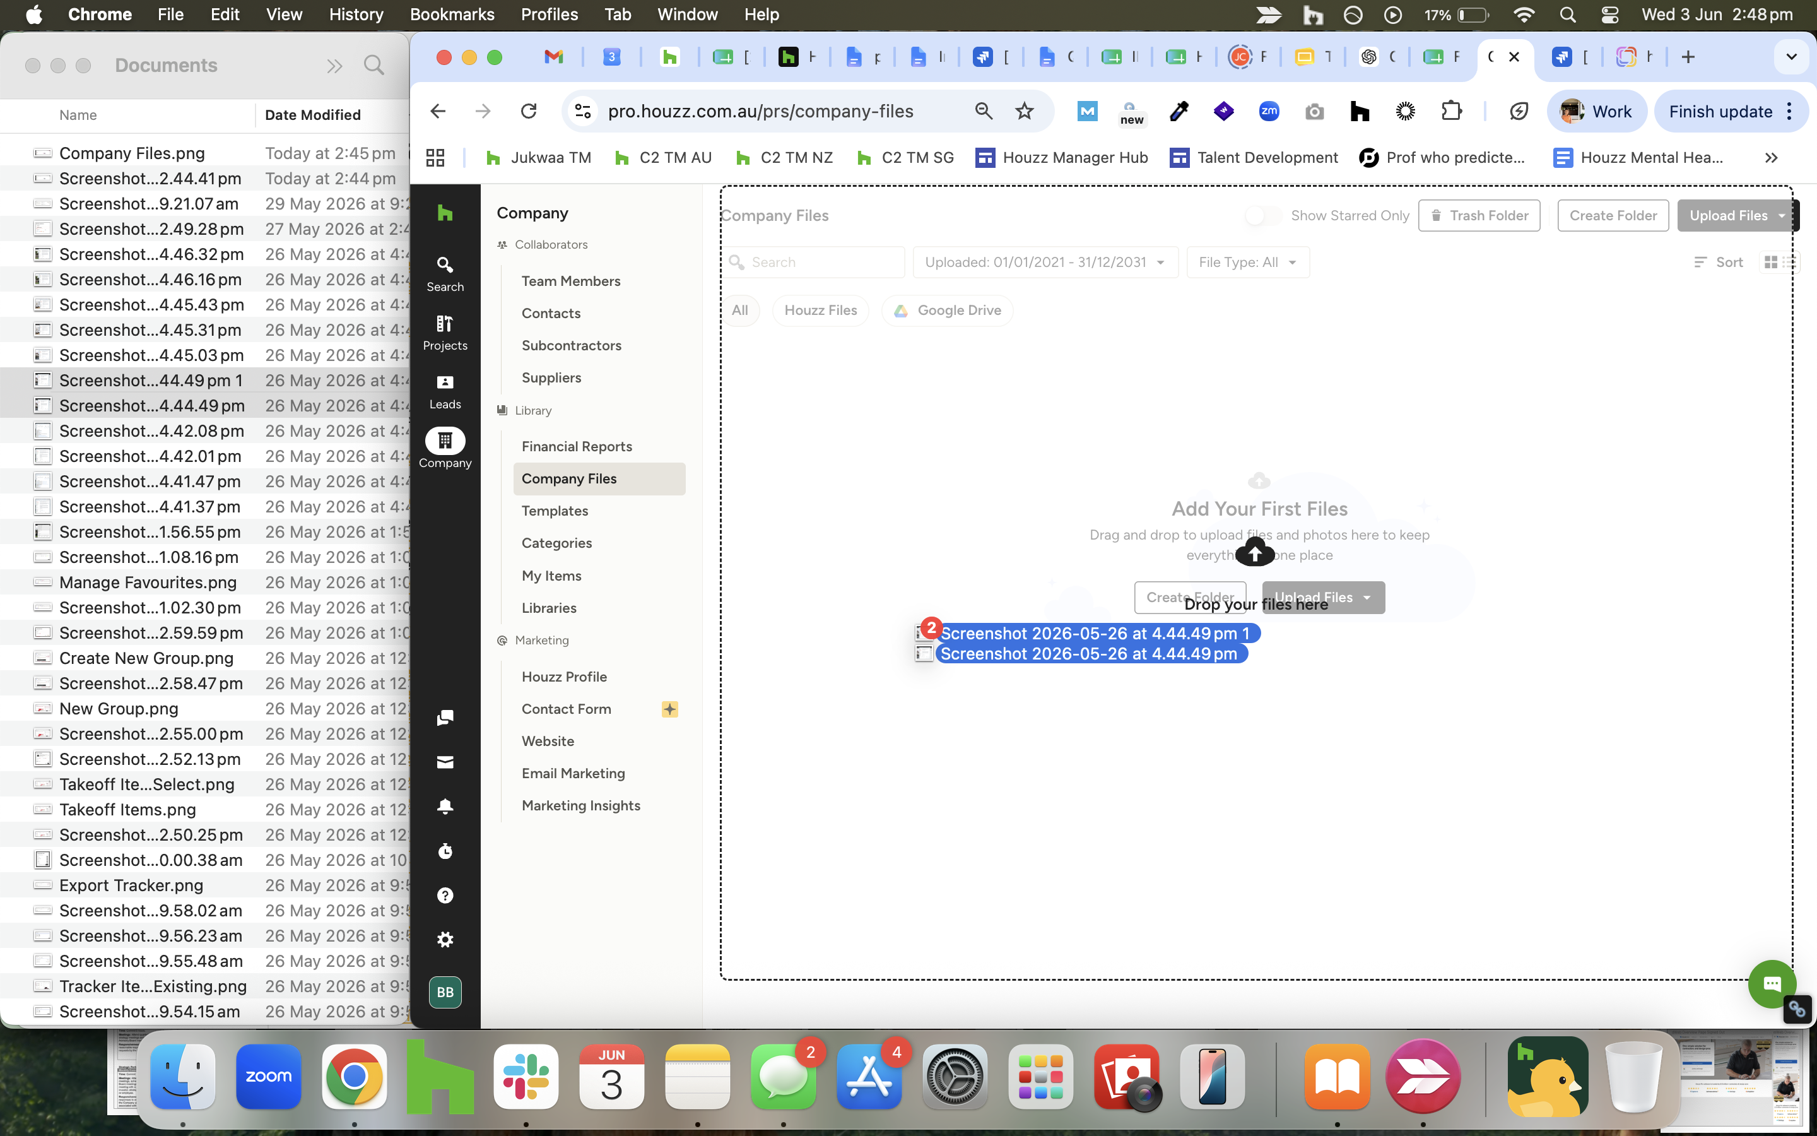The width and height of the screenshot is (1817, 1136).
Task: Open Slack from the Dock
Action: point(526,1076)
